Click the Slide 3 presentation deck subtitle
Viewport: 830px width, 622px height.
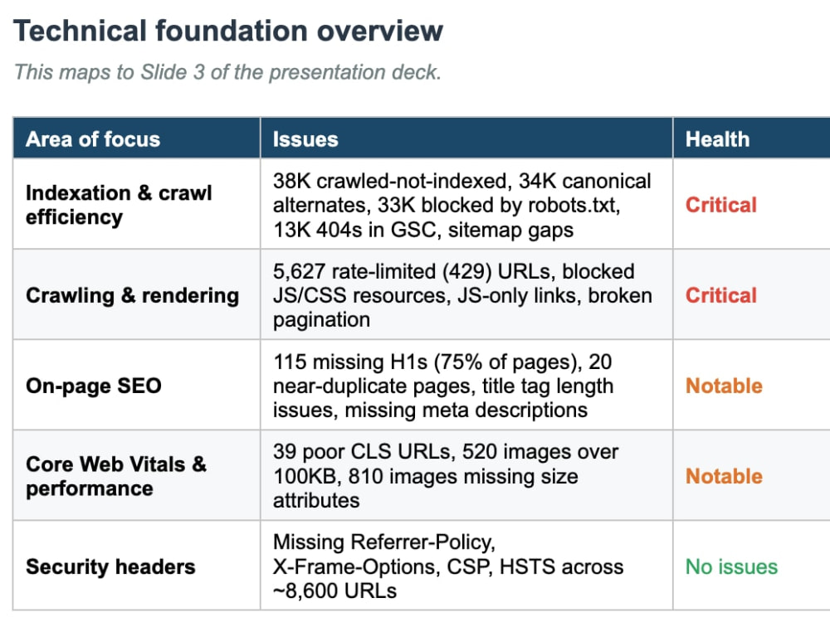pos(227,72)
